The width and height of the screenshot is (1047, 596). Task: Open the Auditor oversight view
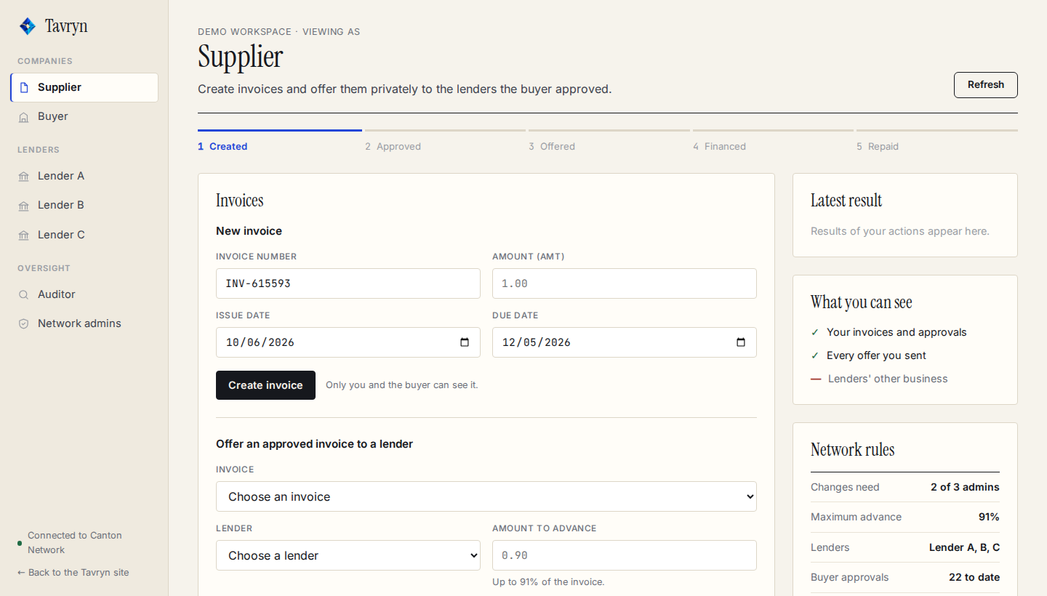pyautogui.click(x=84, y=294)
